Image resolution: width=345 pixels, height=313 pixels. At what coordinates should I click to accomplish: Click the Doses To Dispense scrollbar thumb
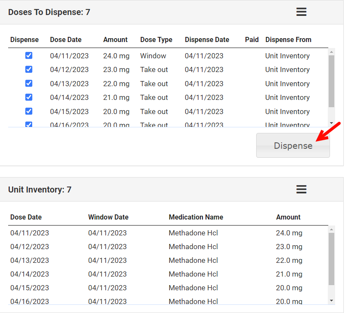pos(331,81)
